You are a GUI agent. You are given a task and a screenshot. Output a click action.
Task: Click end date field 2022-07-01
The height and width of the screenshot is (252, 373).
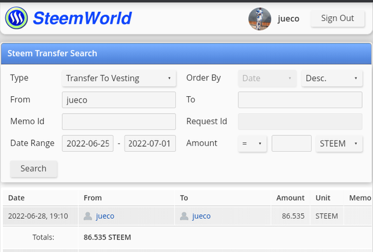[150, 143]
